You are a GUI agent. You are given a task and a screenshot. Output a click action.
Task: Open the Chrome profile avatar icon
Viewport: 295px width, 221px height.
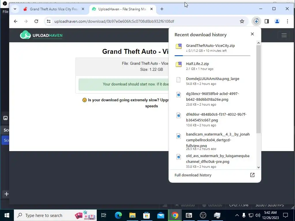pos(277,21)
